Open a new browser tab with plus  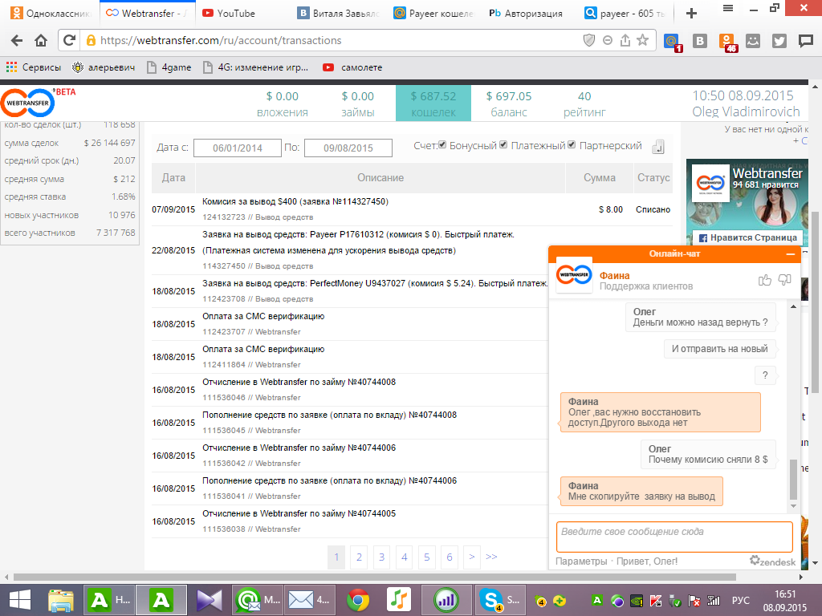[x=691, y=13]
